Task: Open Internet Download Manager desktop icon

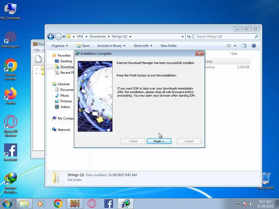Action: tap(11, 183)
